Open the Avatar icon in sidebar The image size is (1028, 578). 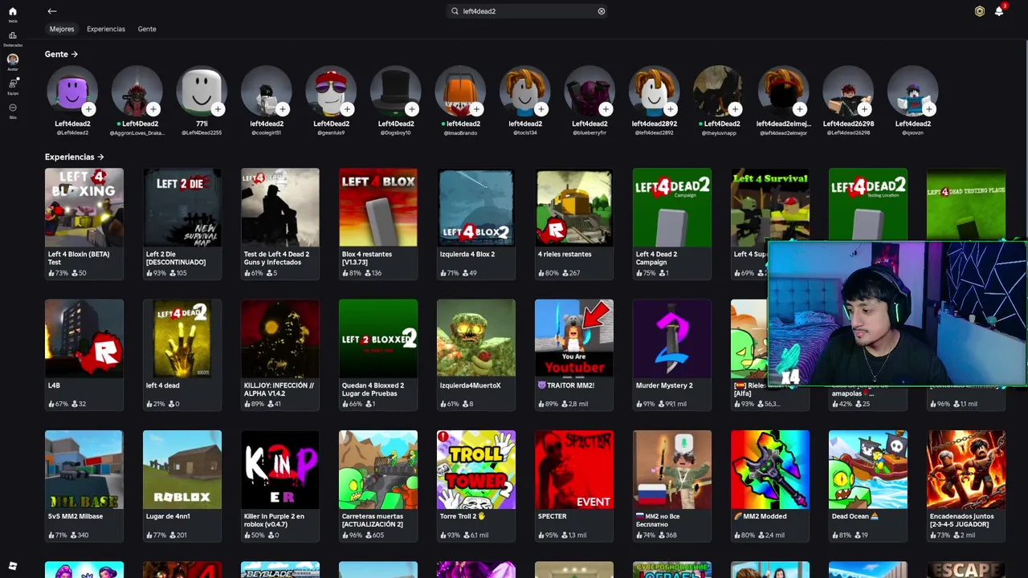(x=12, y=59)
